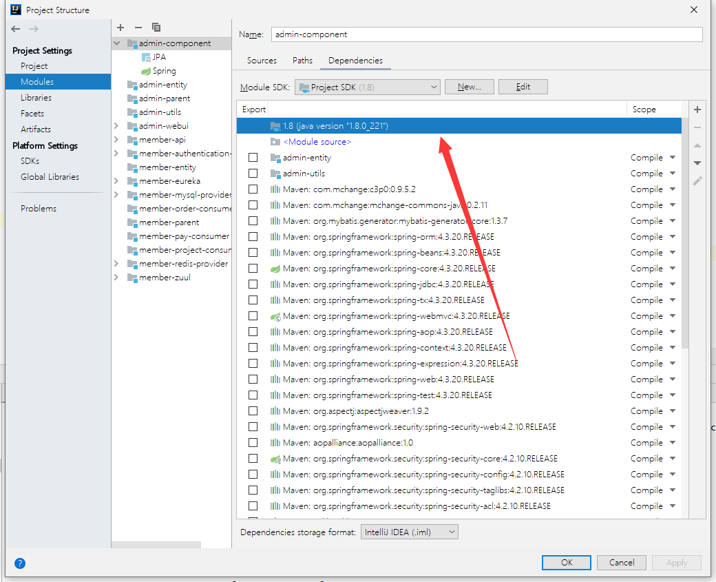This screenshot has height=582, width=716.
Task: Click the spring-core library leaf icon
Action: coord(275,269)
